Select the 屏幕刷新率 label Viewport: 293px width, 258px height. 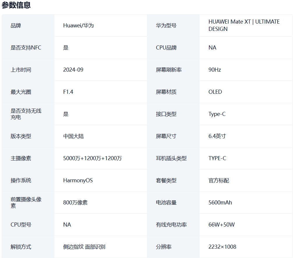169,70
